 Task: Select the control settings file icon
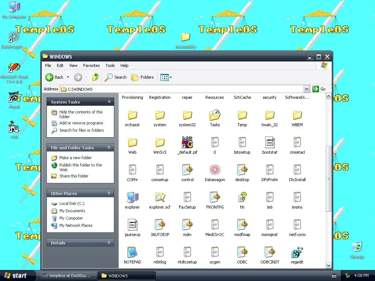[x=187, y=170]
